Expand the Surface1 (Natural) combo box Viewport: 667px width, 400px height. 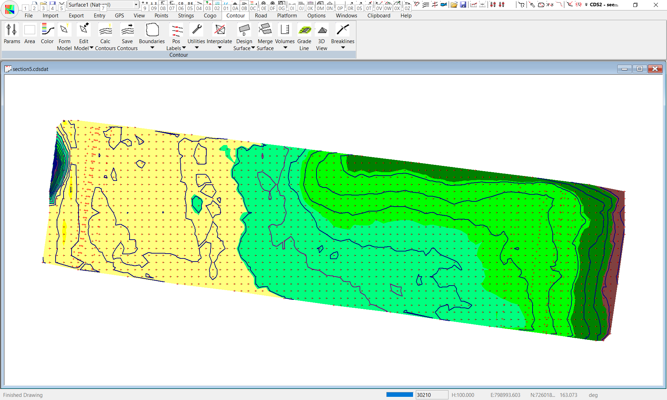136,5
